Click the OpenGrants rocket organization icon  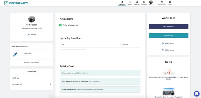[x=15, y=54]
